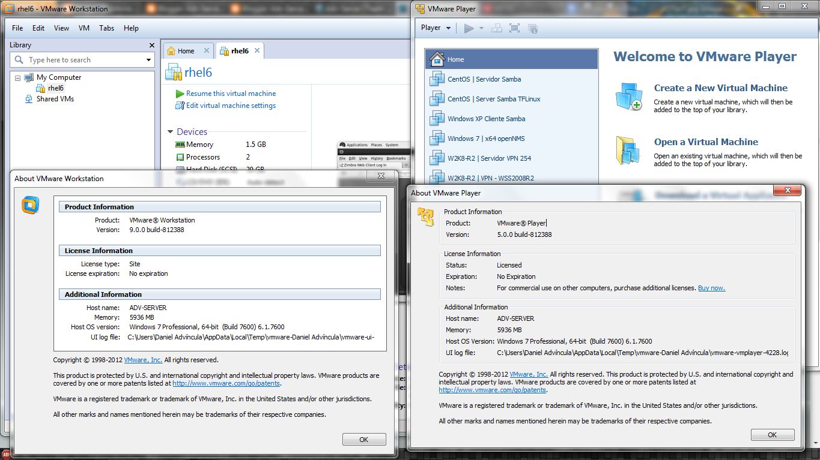
Task: Open the File menu in VMware Workstation
Action: [17, 28]
